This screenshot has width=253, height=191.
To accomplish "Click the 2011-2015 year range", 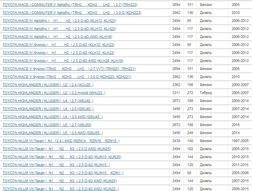I will [240, 165].
